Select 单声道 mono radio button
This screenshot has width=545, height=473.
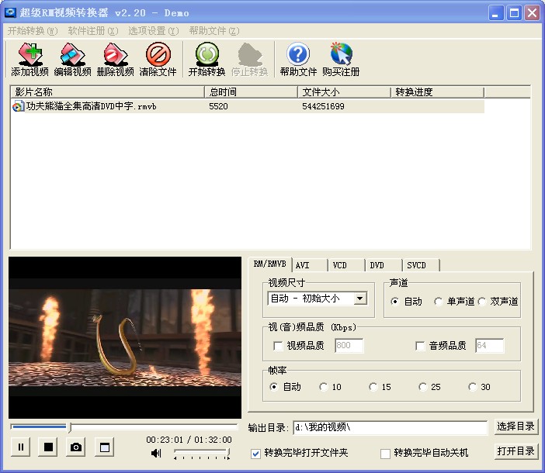coord(438,301)
